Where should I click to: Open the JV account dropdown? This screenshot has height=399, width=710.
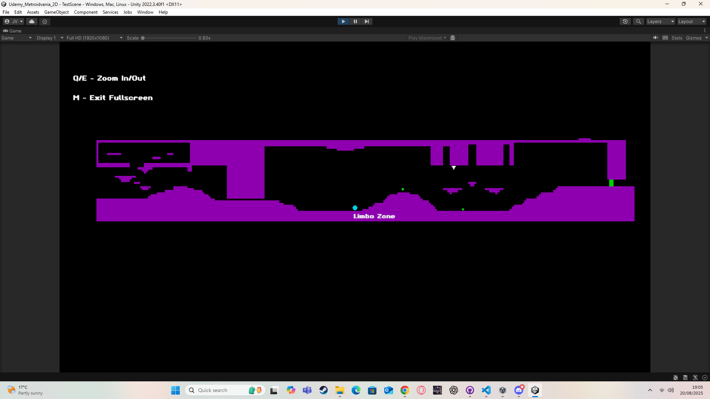tap(14, 21)
